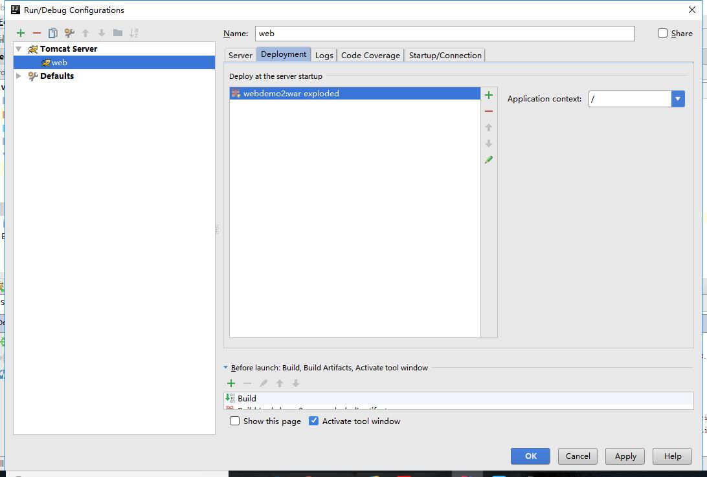Copy configuration icon in left toolbar
707x477 pixels.
tap(52, 33)
